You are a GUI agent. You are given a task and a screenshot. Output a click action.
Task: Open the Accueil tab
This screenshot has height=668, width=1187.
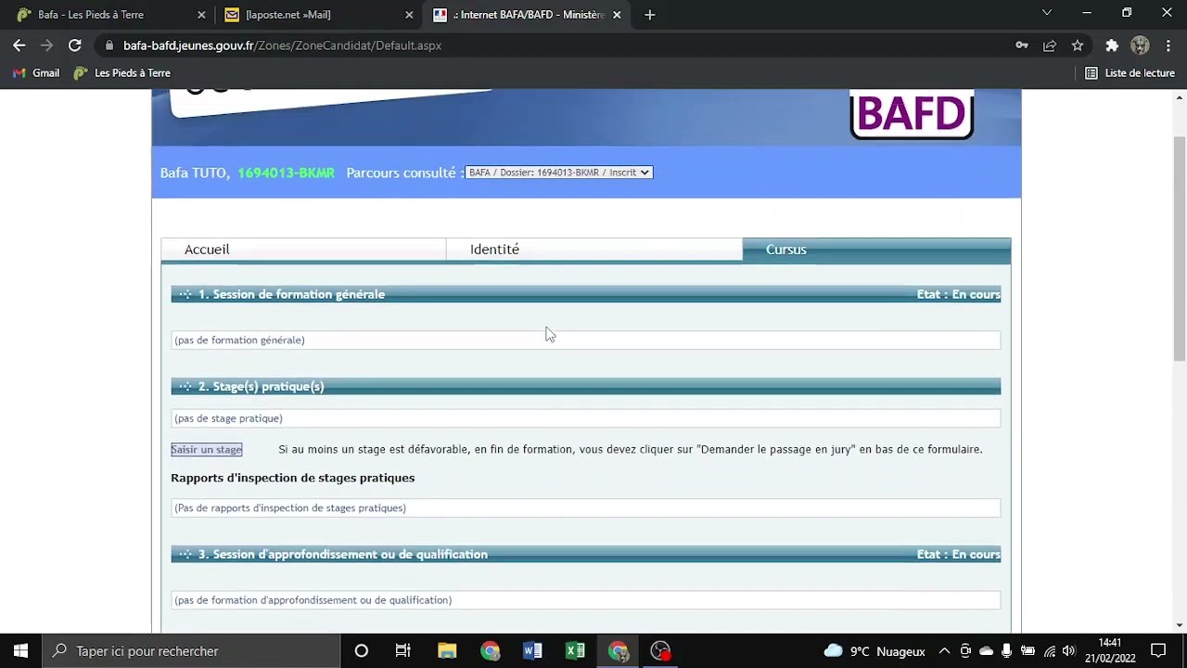tap(303, 250)
